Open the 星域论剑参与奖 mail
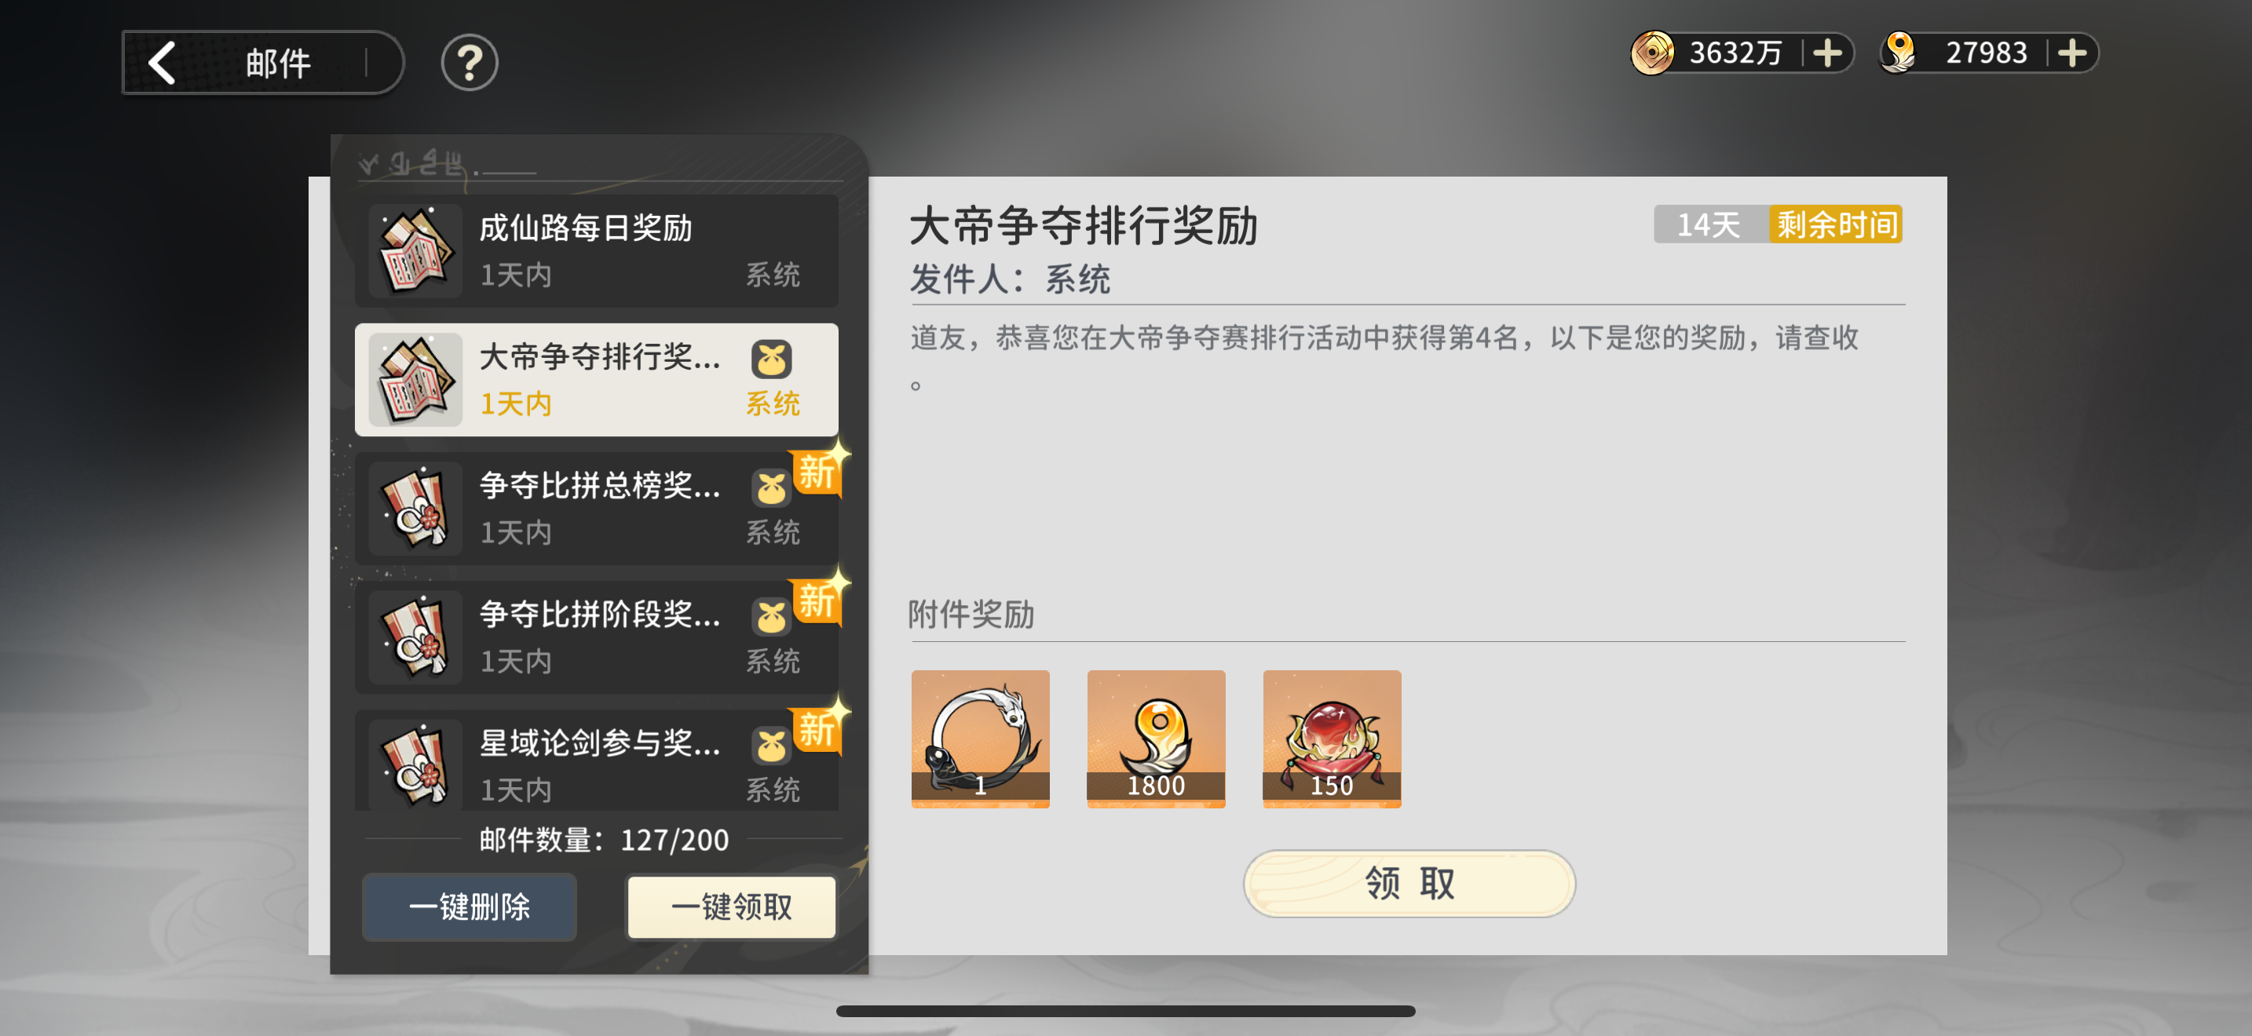Screen dimensions: 2252x1036 click(x=596, y=760)
